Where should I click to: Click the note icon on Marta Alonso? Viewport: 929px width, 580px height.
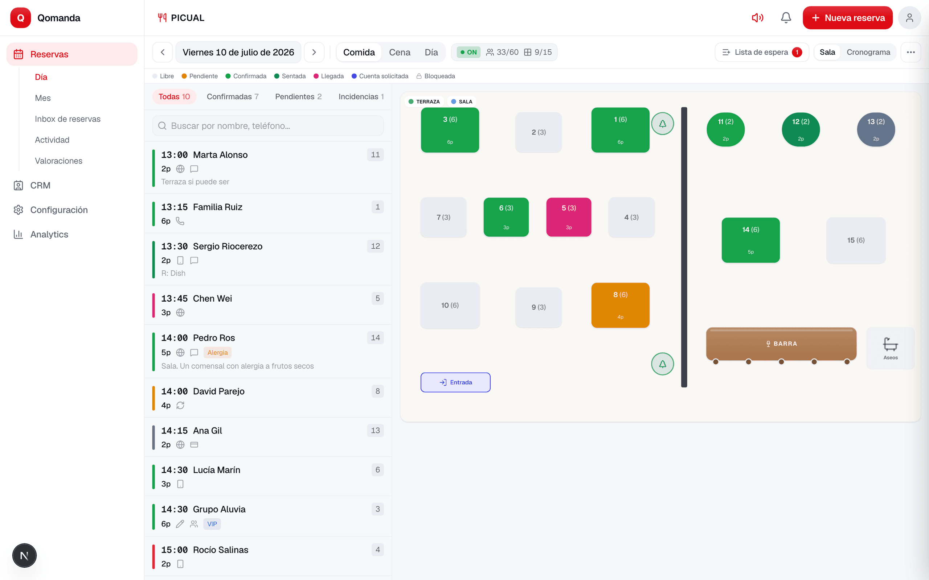pos(194,169)
